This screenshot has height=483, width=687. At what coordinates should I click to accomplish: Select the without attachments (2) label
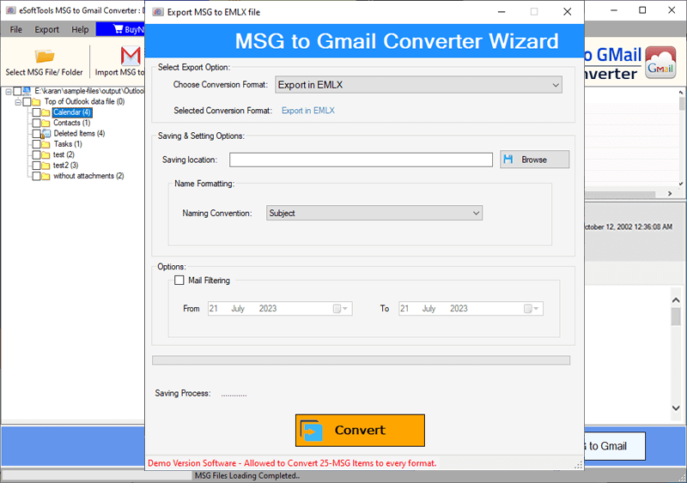pyautogui.click(x=88, y=176)
